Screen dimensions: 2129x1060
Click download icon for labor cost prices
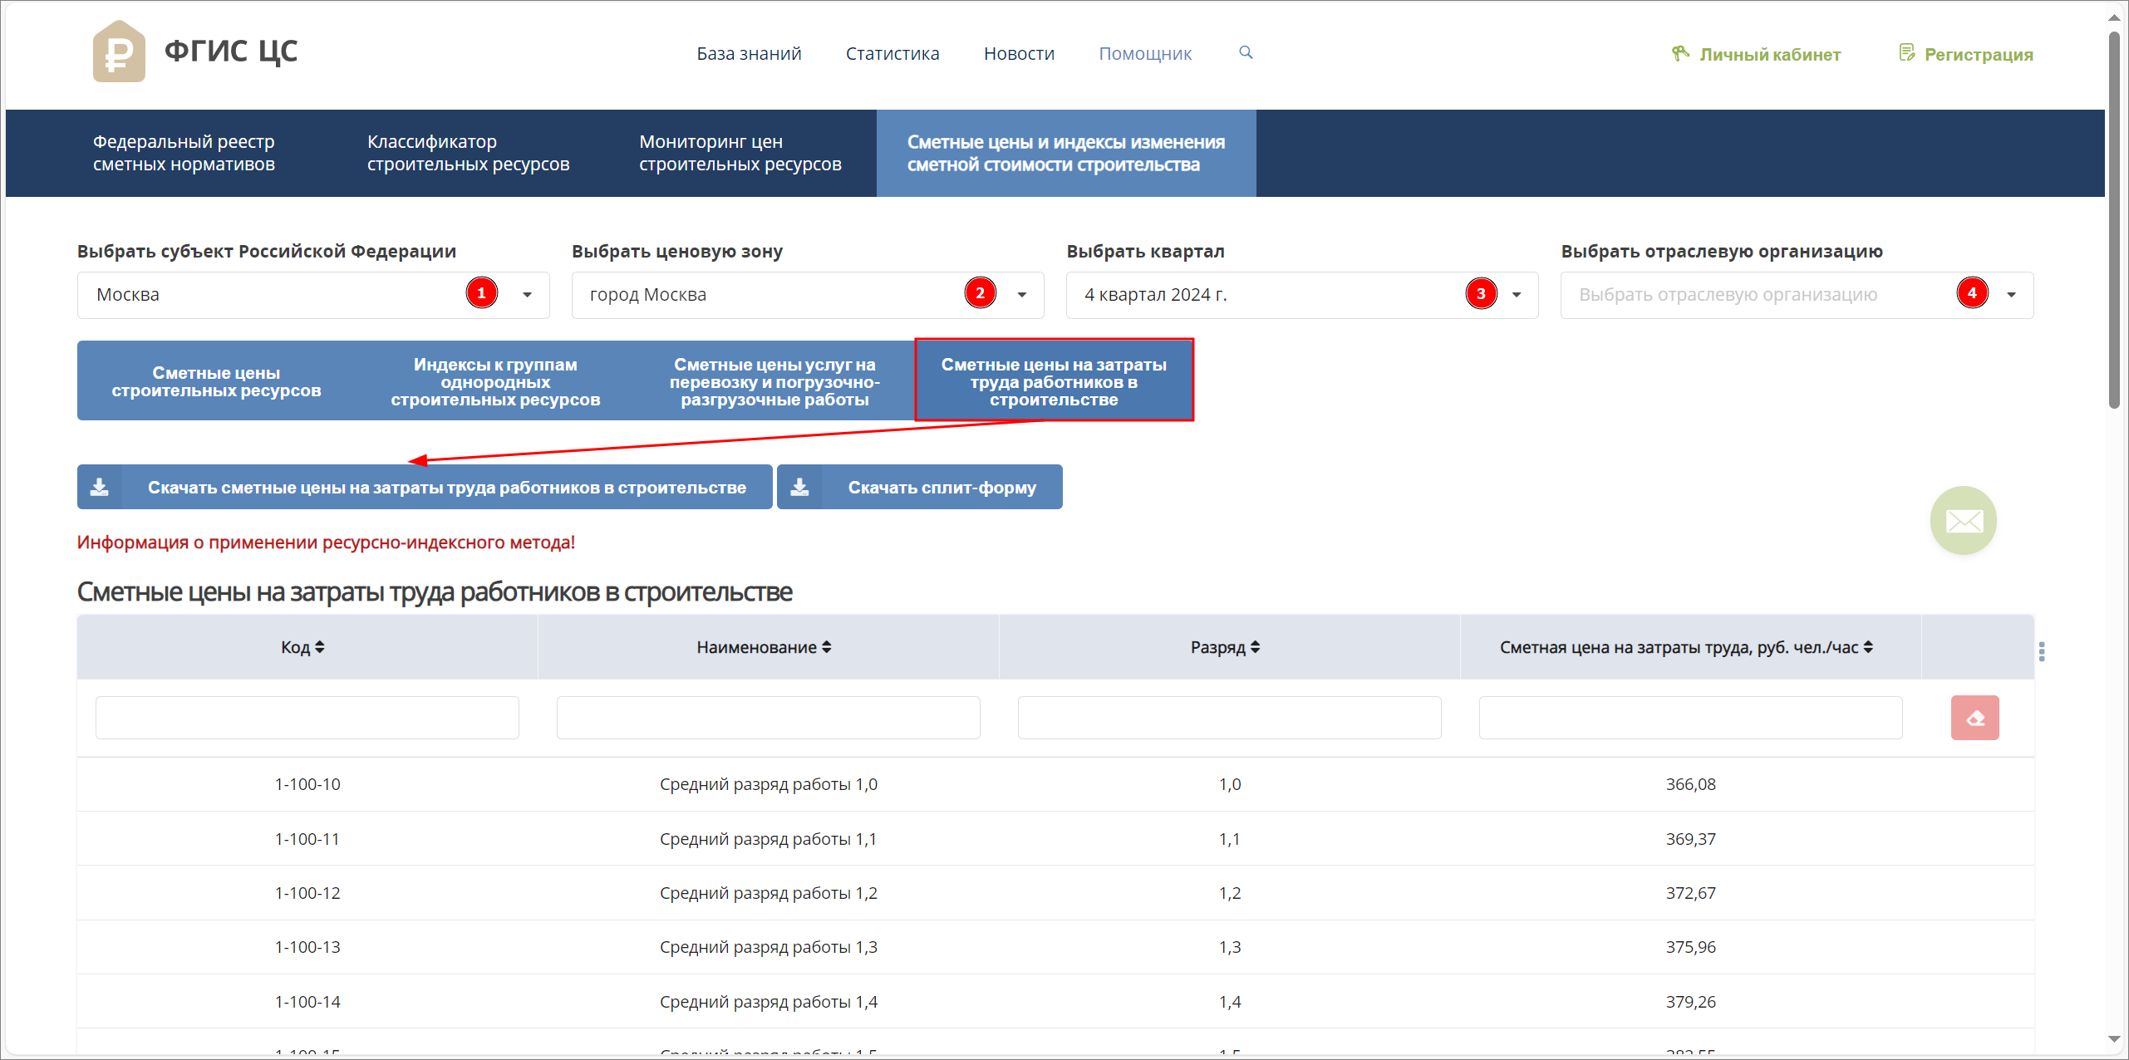pyautogui.click(x=100, y=487)
